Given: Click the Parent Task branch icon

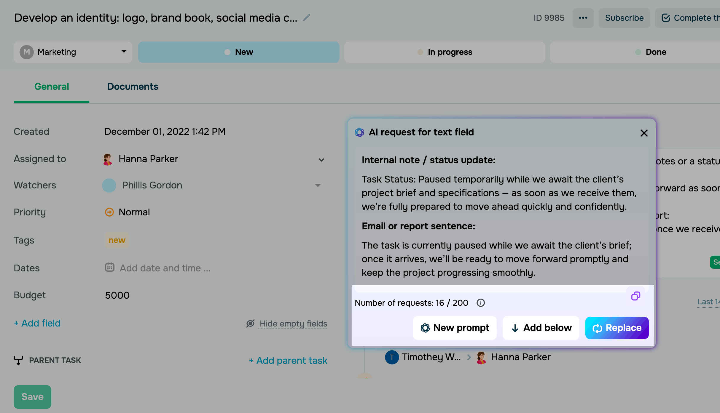Looking at the screenshot, I should point(18,360).
